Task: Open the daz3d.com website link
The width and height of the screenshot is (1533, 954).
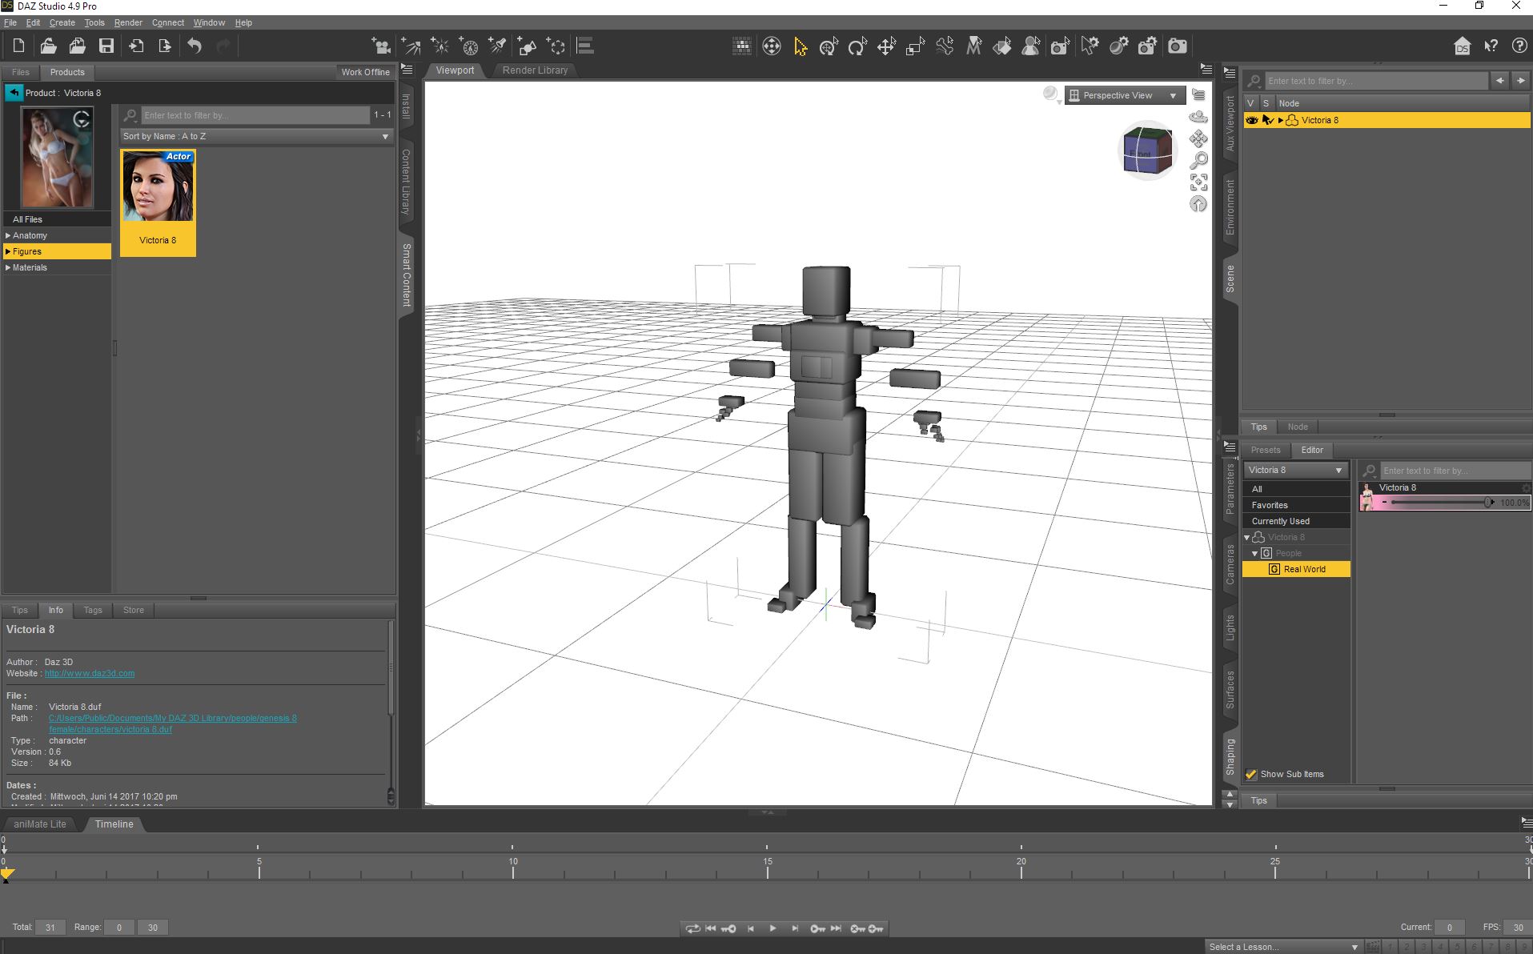Action: pyautogui.click(x=90, y=673)
